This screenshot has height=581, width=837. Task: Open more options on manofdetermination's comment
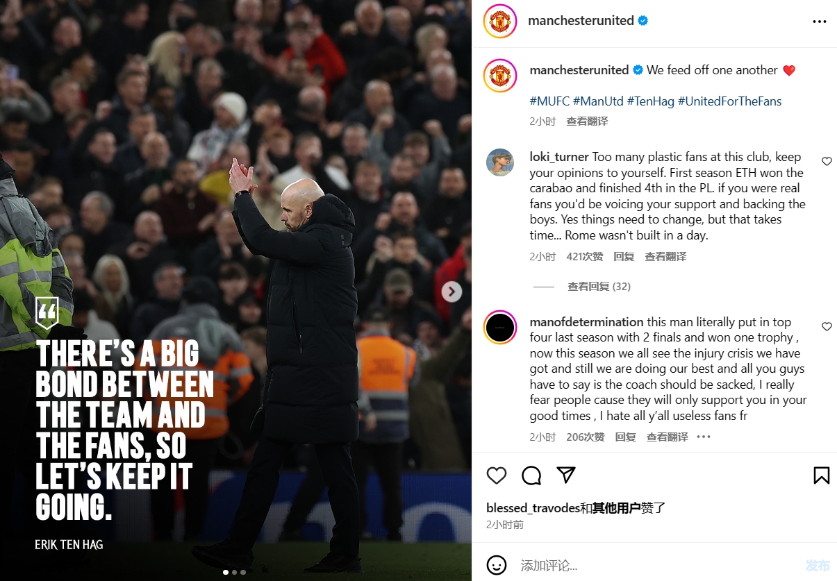pos(704,437)
